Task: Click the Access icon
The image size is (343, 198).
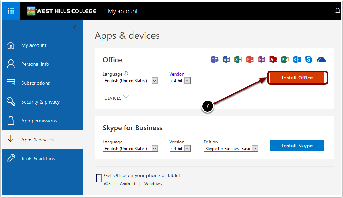Action: (x=273, y=59)
